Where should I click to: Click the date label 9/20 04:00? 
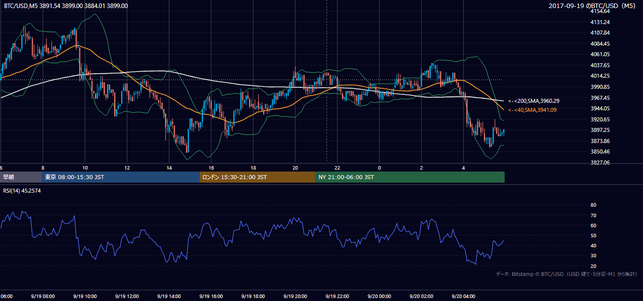(463, 296)
